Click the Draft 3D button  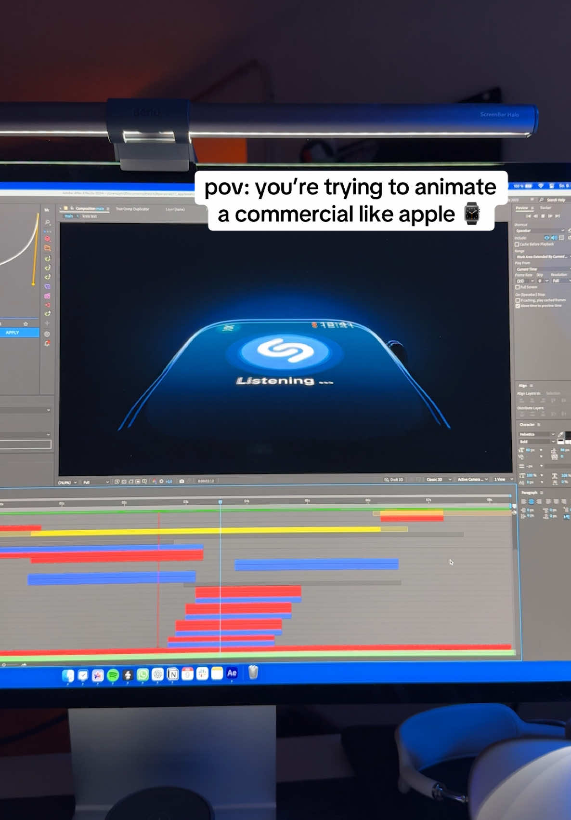[x=393, y=480]
